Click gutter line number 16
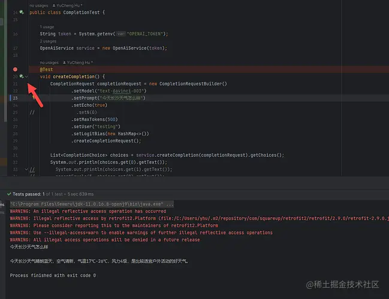389x299 pixels. click(x=15, y=34)
